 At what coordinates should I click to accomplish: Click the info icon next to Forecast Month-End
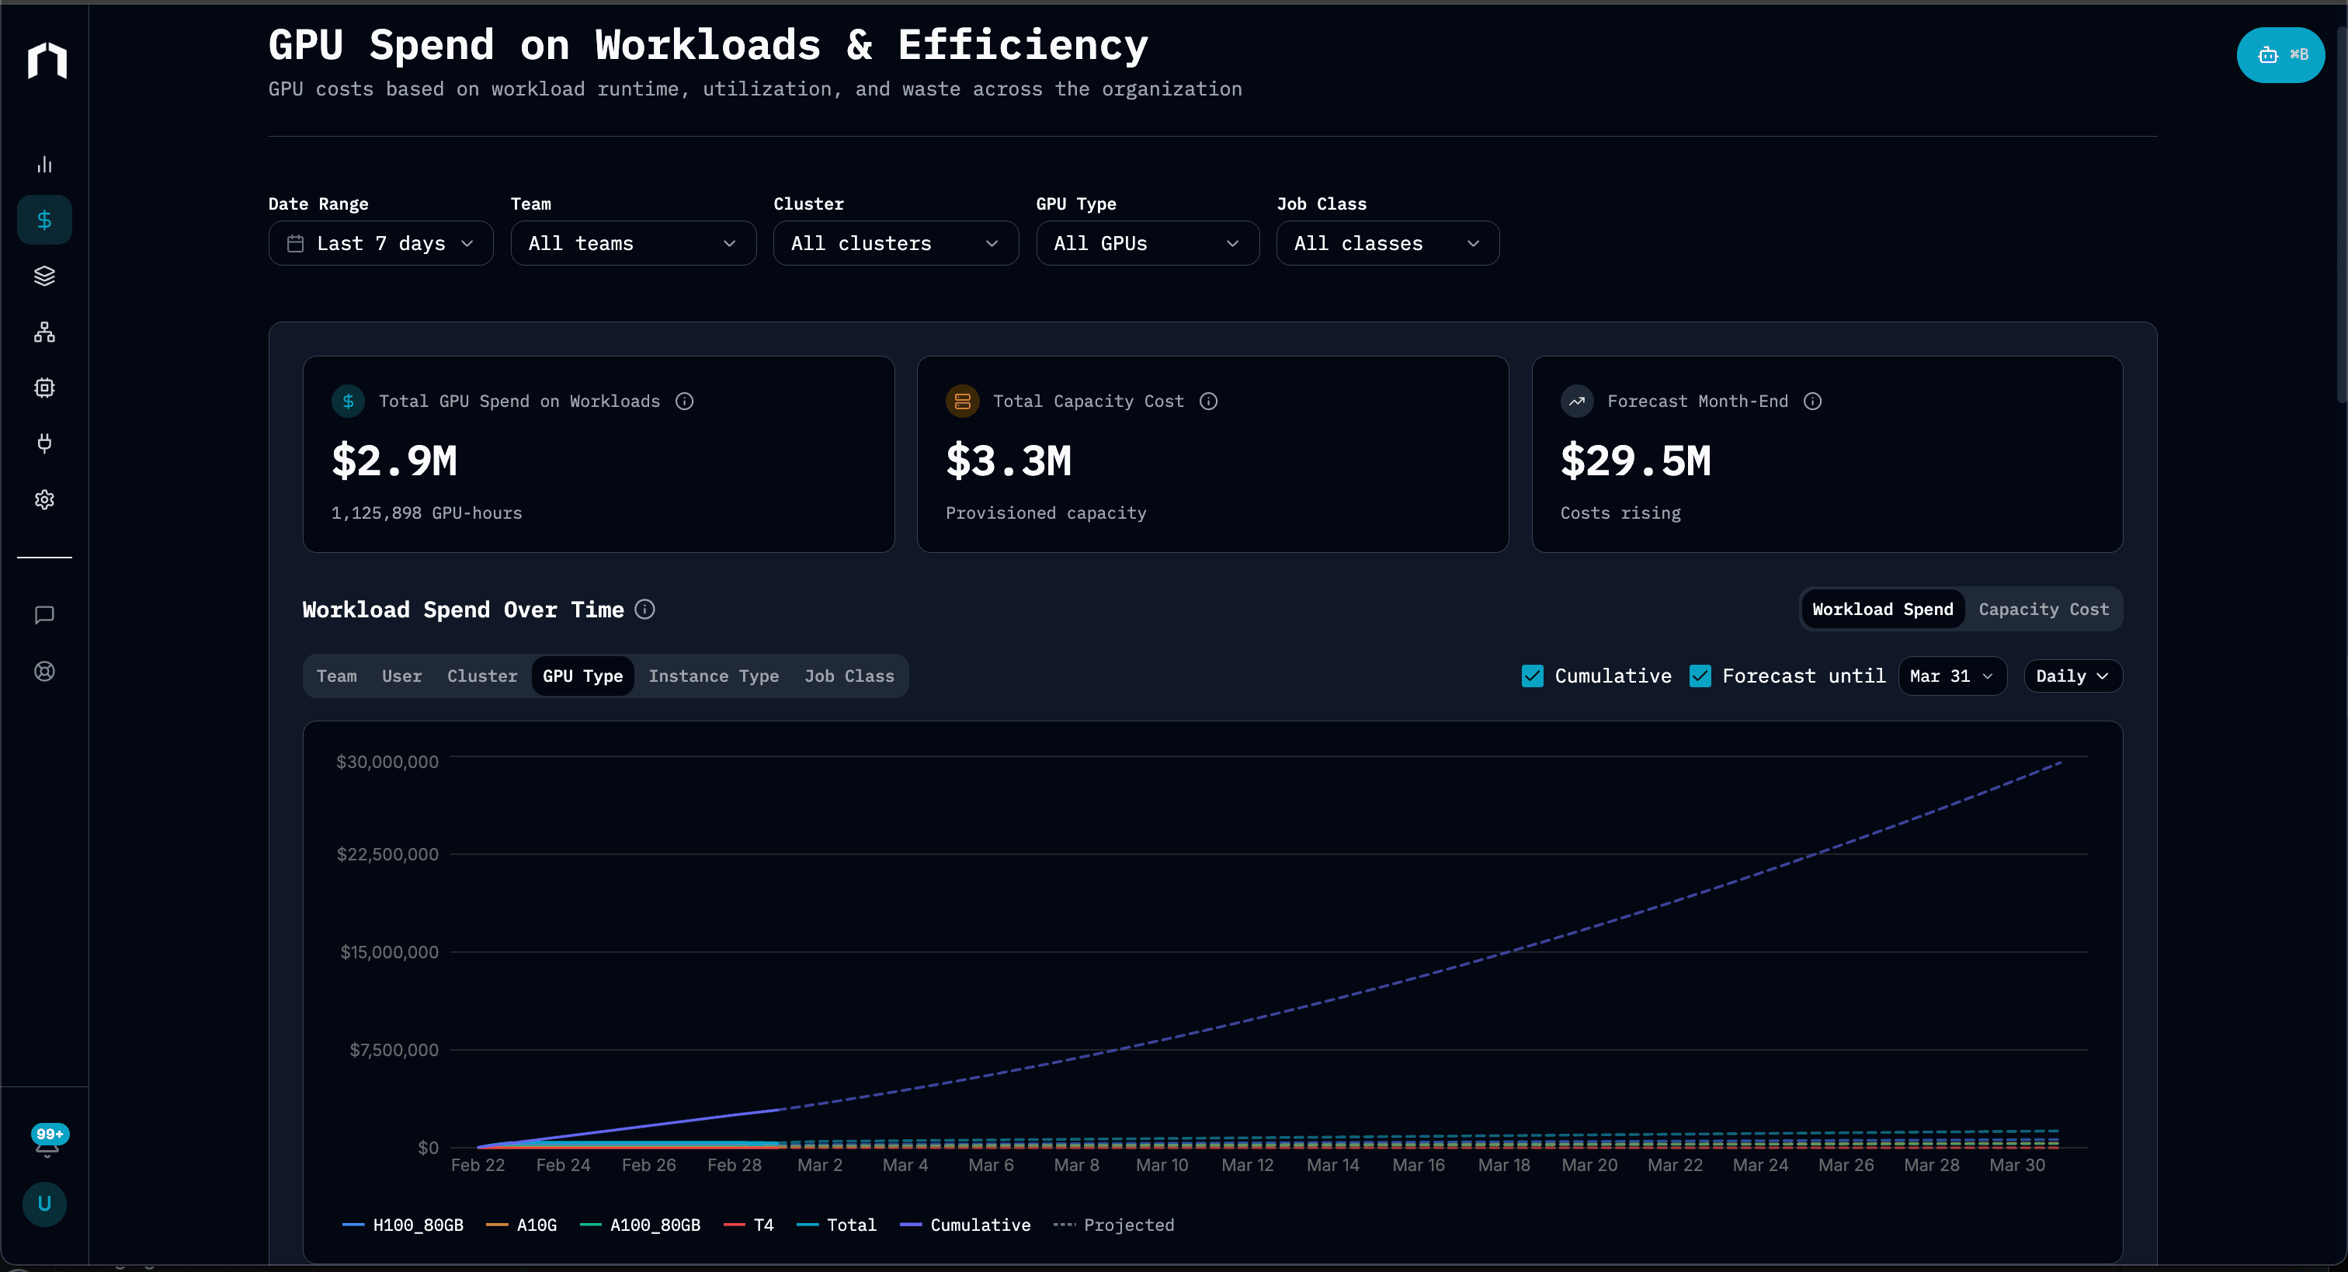(x=1812, y=401)
